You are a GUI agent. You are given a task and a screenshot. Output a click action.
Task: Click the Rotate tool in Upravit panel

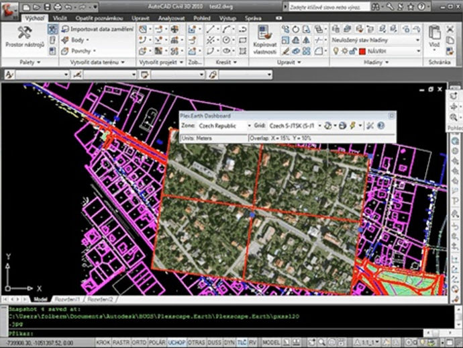[x=296, y=29]
